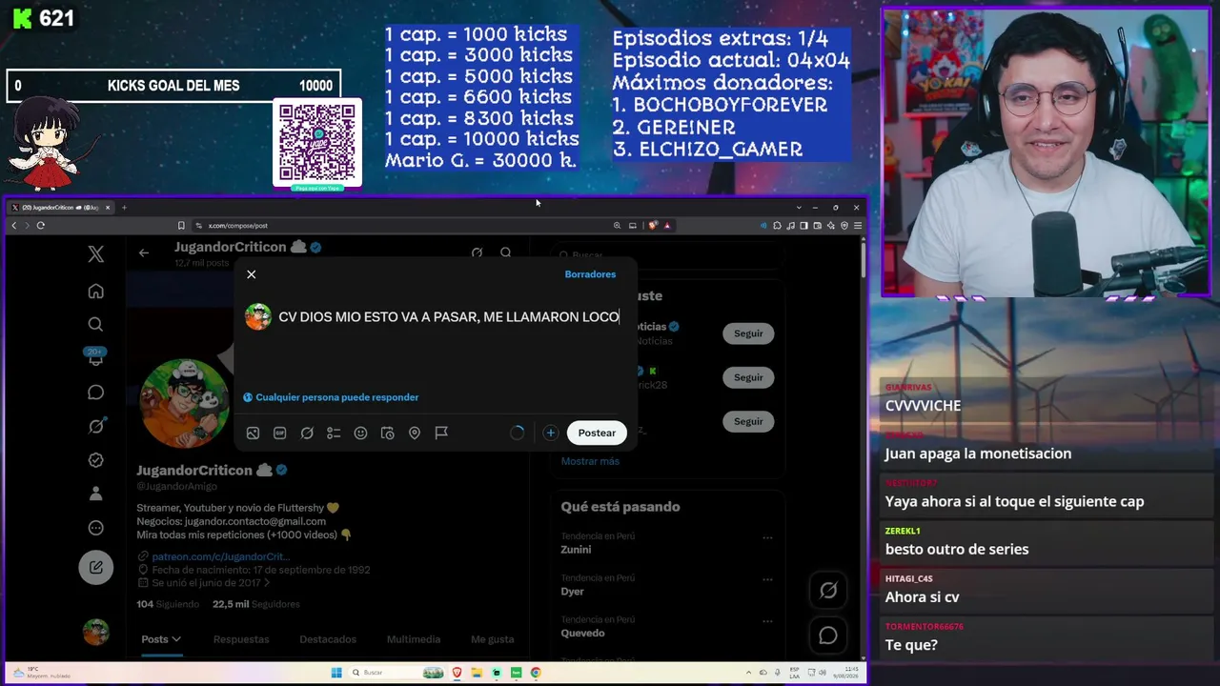This screenshot has width=1220, height=686.
Task: Switch to the Multimedia tab
Action: coord(414,639)
